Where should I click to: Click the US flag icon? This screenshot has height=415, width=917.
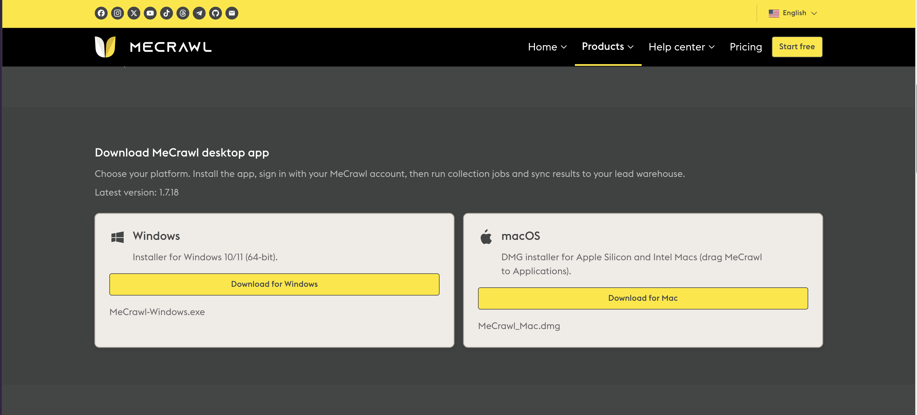[x=774, y=13]
